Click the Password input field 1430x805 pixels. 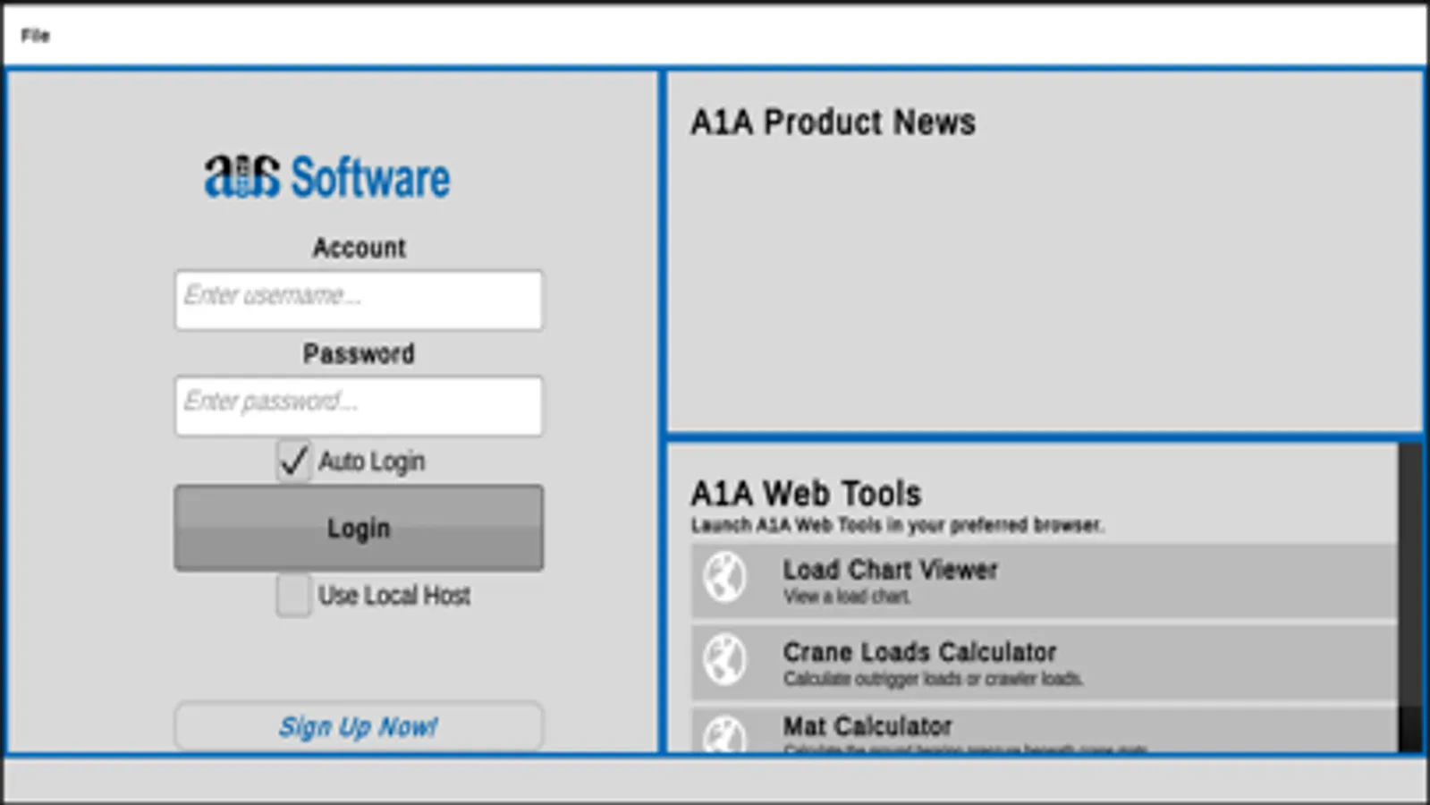click(359, 406)
